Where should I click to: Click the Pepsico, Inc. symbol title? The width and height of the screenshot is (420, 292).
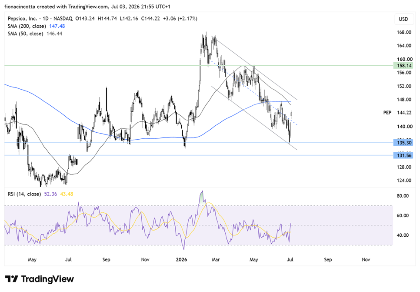click(x=23, y=19)
